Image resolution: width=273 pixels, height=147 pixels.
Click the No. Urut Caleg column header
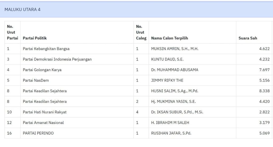pos(141,32)
